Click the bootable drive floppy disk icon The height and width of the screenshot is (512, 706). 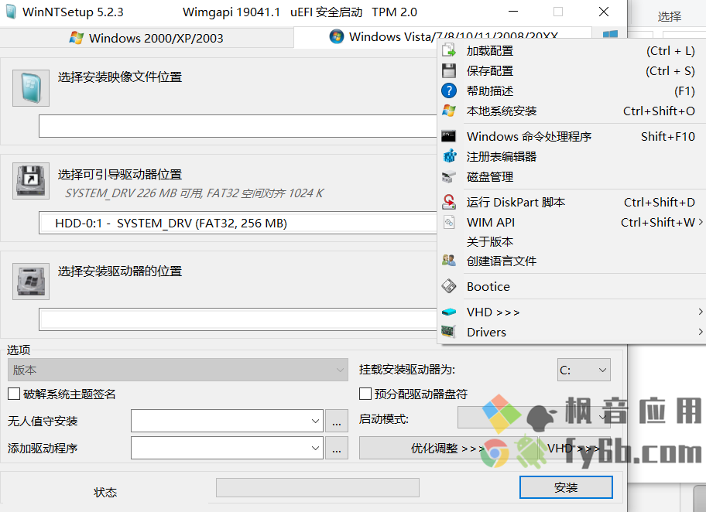click(31, 181)
